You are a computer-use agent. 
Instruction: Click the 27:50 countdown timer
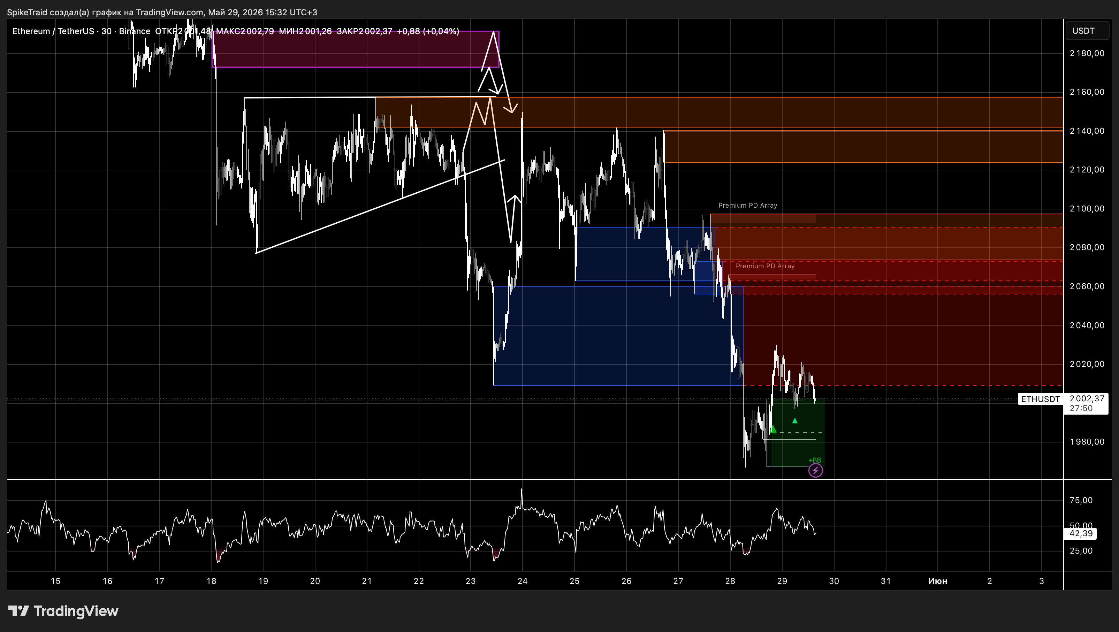(1081, 408)
